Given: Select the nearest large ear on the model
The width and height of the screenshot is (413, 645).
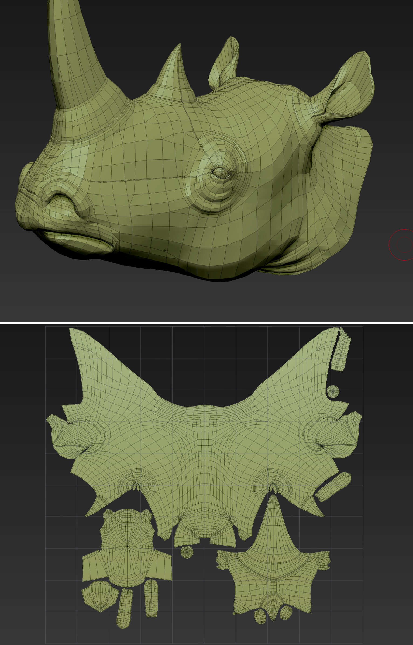Looking at the screenshot, I should click(x=350, y=86).
